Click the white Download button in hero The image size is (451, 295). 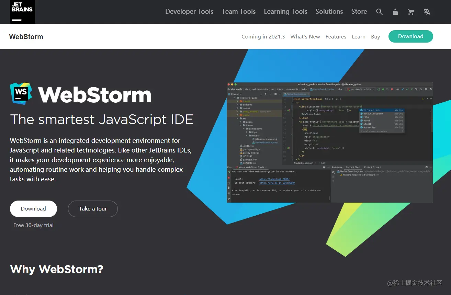(33, 209)
